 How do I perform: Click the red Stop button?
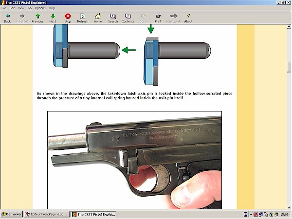point(68,18)
